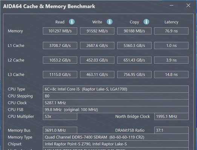Screen dimensions: 197x150
Task: Click the L2 Cache Write 452.03 GB/s box
Action: tap(97, 60)
